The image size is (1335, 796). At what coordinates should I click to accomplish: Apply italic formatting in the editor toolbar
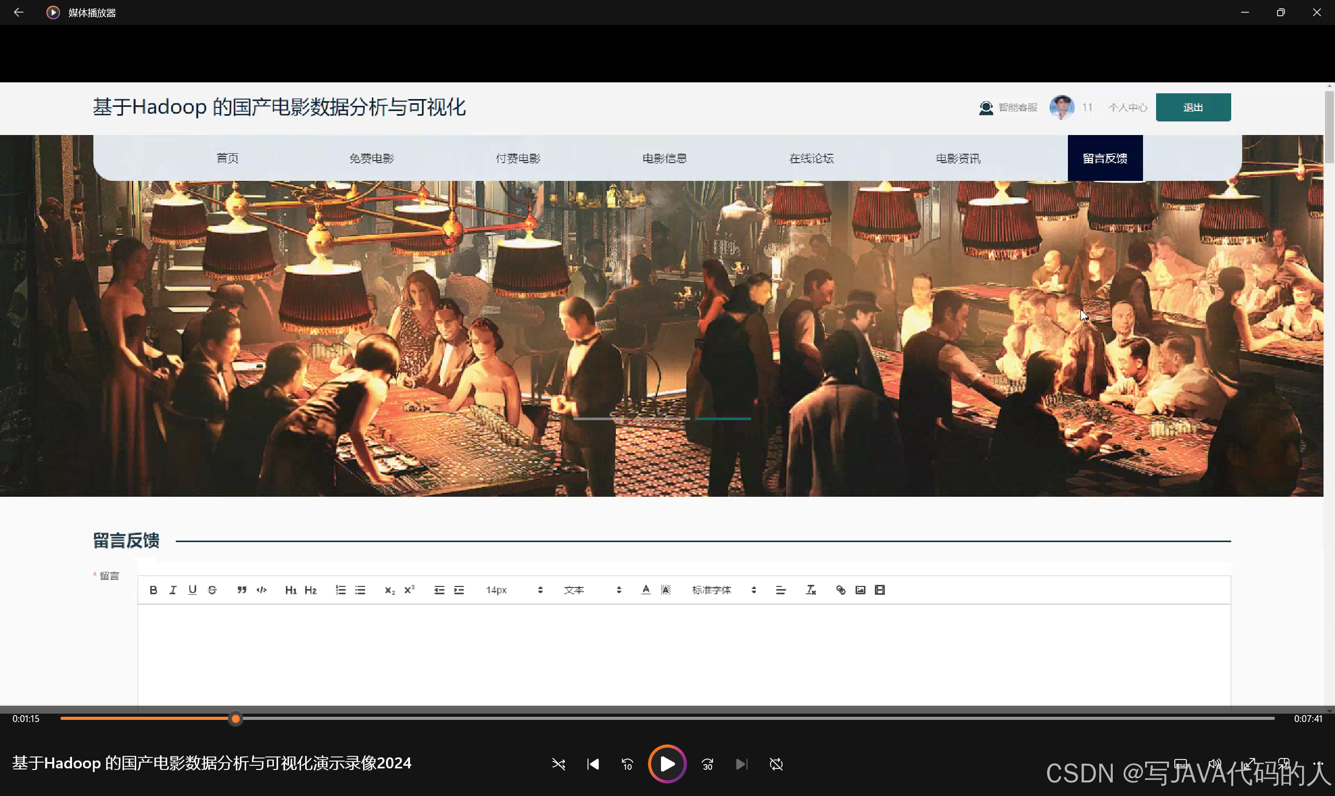tap(173, 590)
